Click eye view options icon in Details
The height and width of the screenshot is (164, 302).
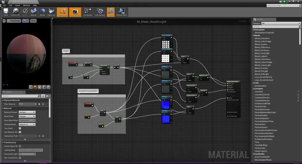47,96
